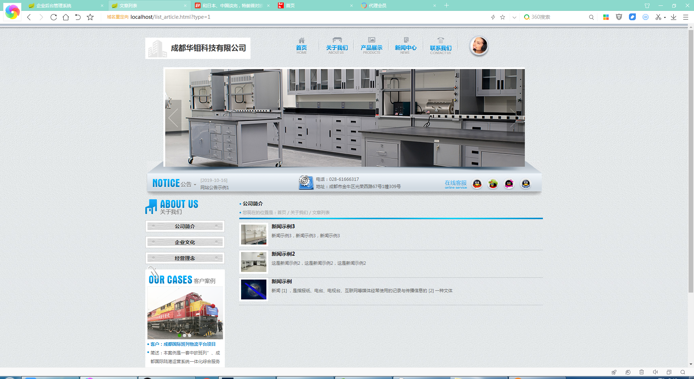This screenshot has height=379, width=694.
Task: Click the status bar zoom magnifier icon
Action: tap(683, 372)
